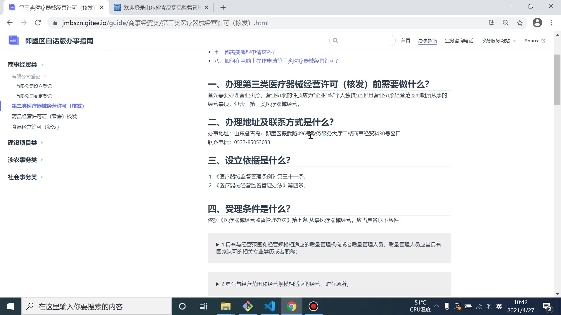Open Visual Studio Code from taskbar
The height and width of the screenshot is (315, 561).
tap(270, 307)
